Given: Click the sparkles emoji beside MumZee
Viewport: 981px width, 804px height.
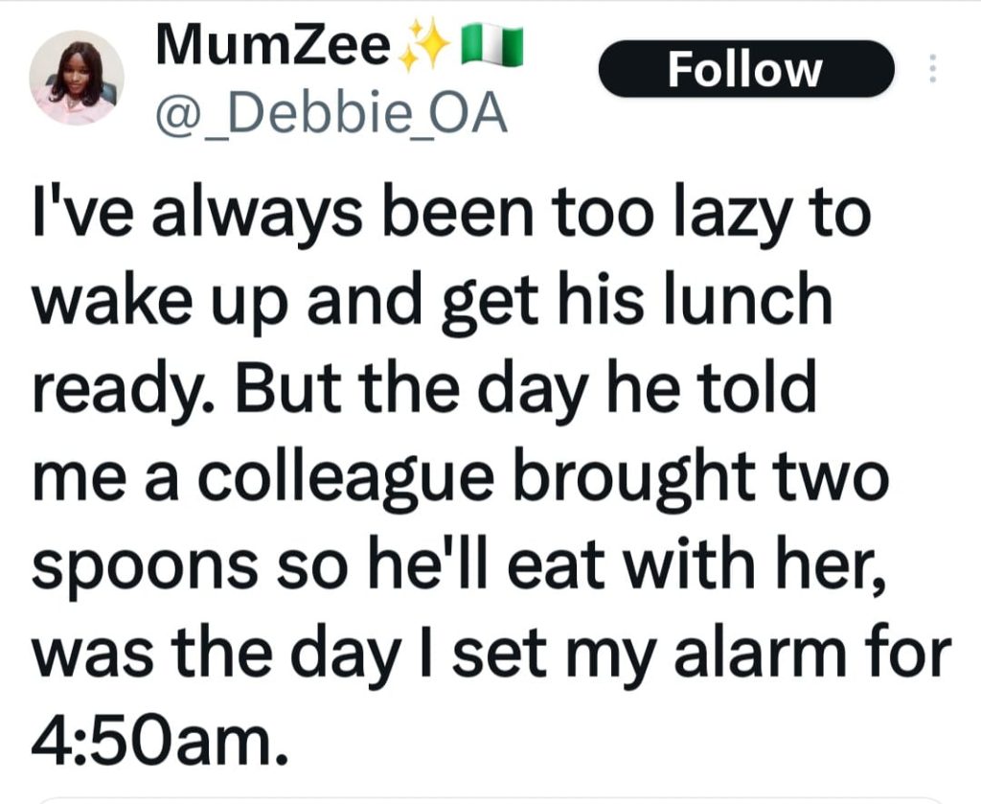Looking at the screenshot, I should pyautogui.click(x=420, y=48).
